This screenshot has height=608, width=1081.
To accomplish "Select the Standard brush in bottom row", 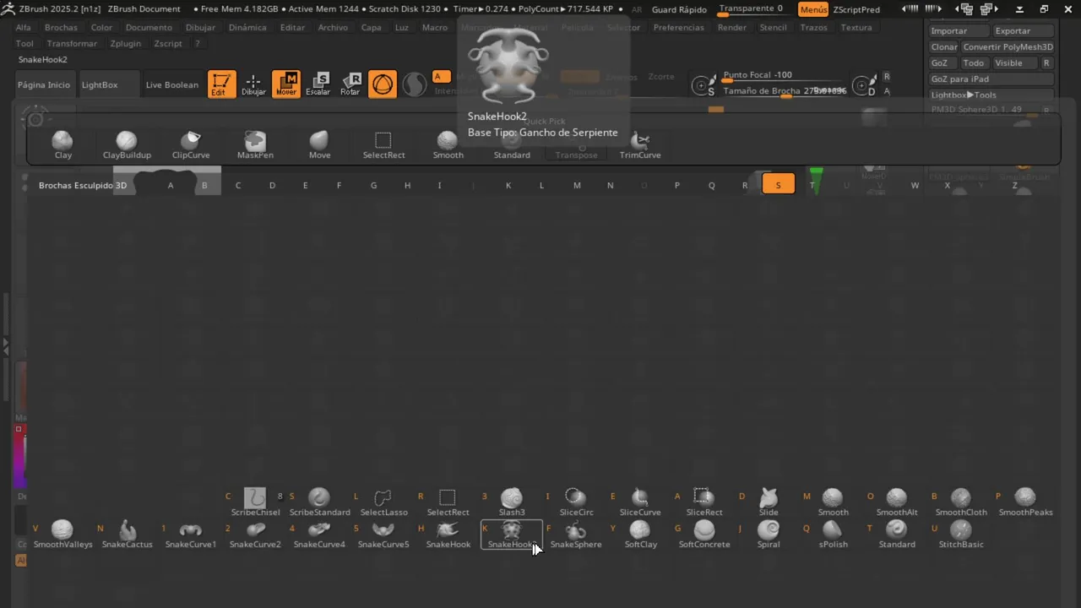I will click(897, 535).
